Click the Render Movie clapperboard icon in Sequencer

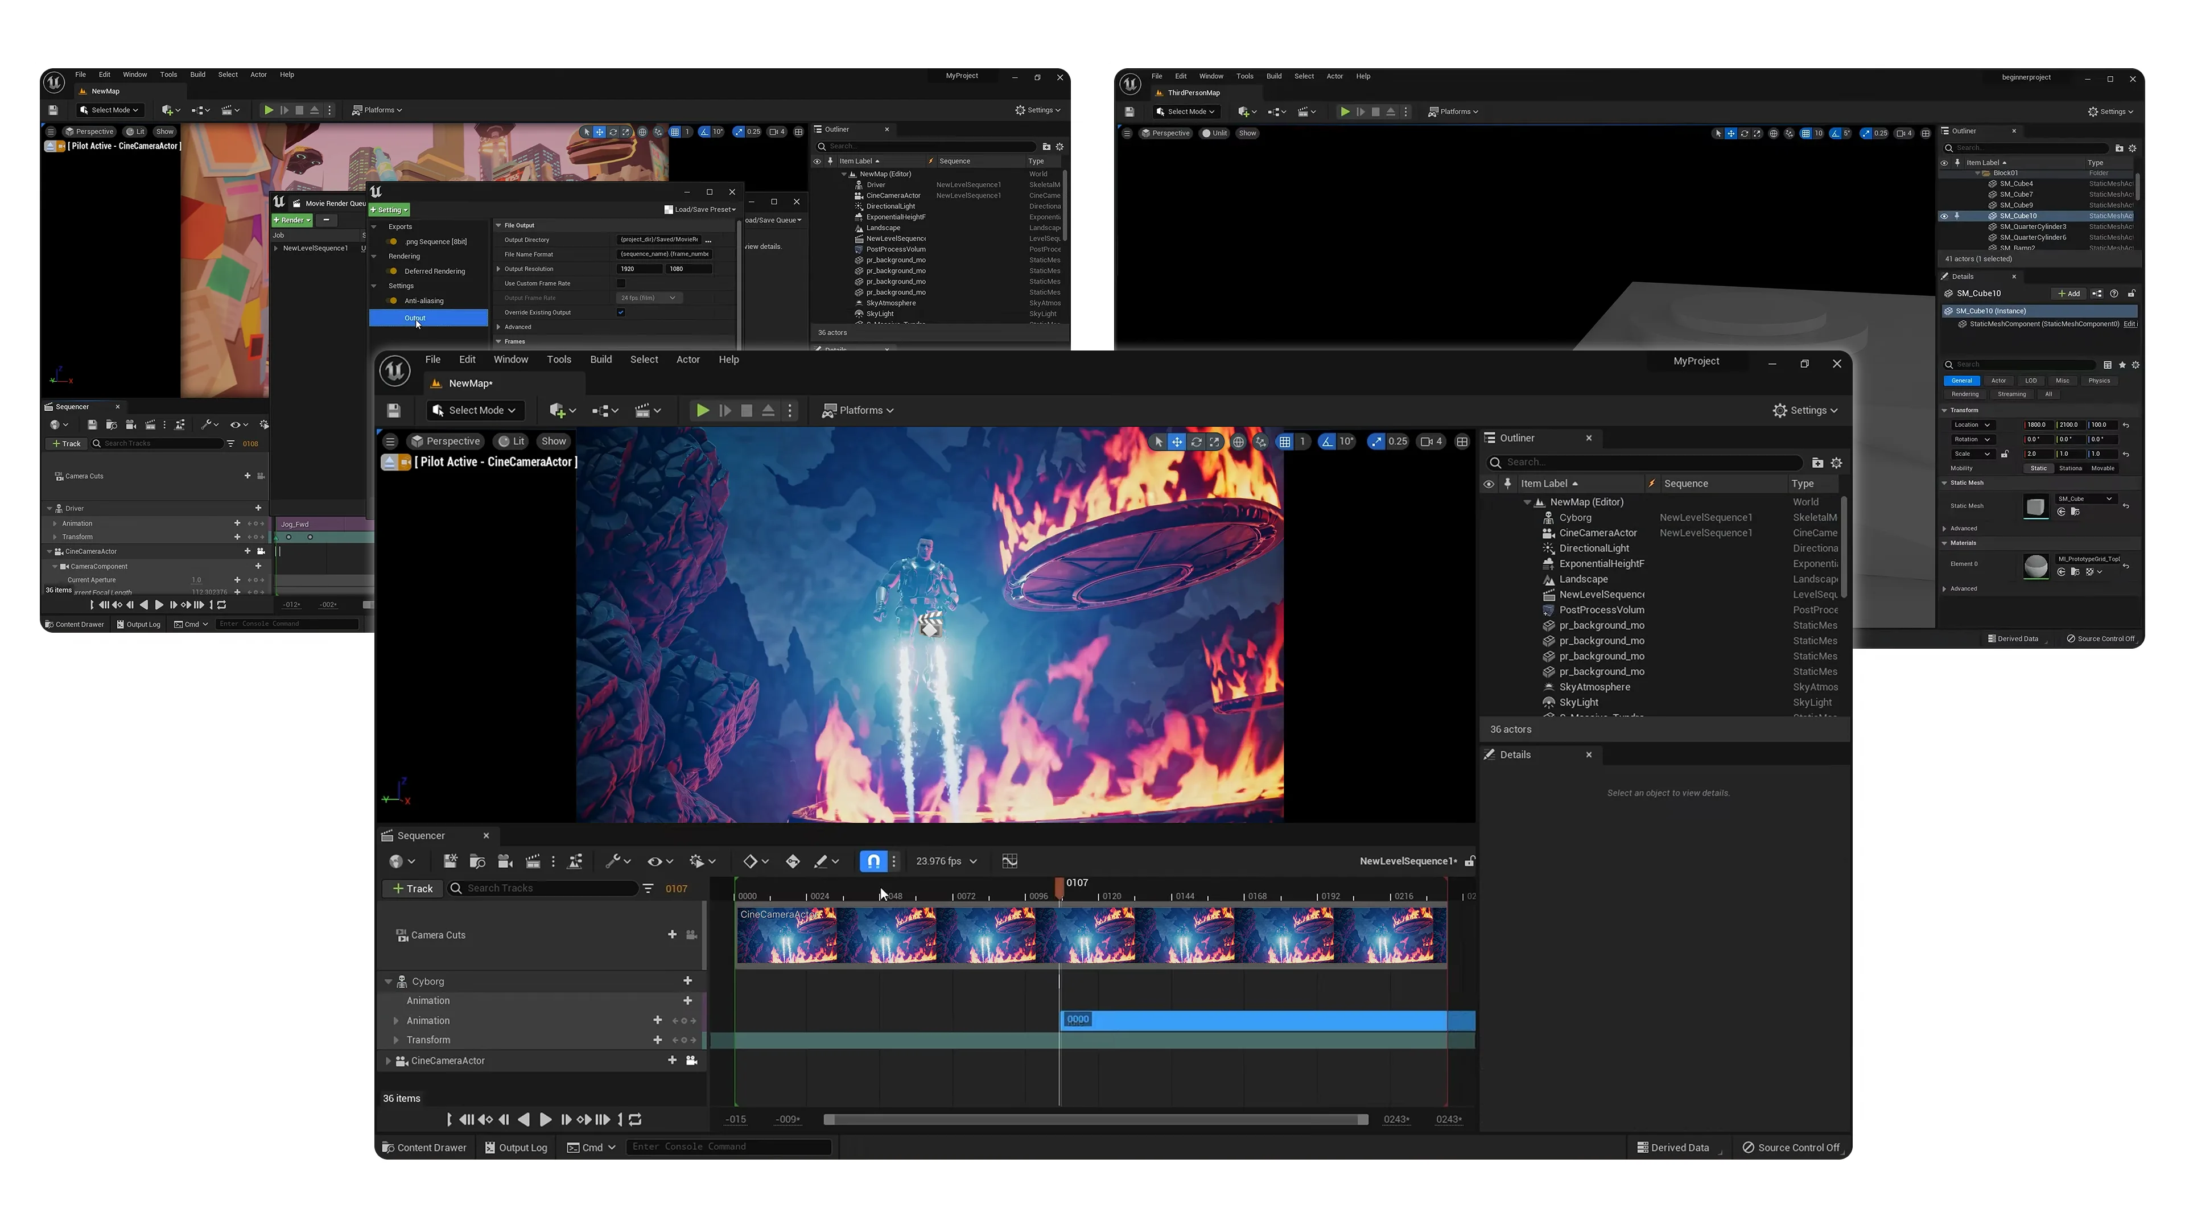534,862
